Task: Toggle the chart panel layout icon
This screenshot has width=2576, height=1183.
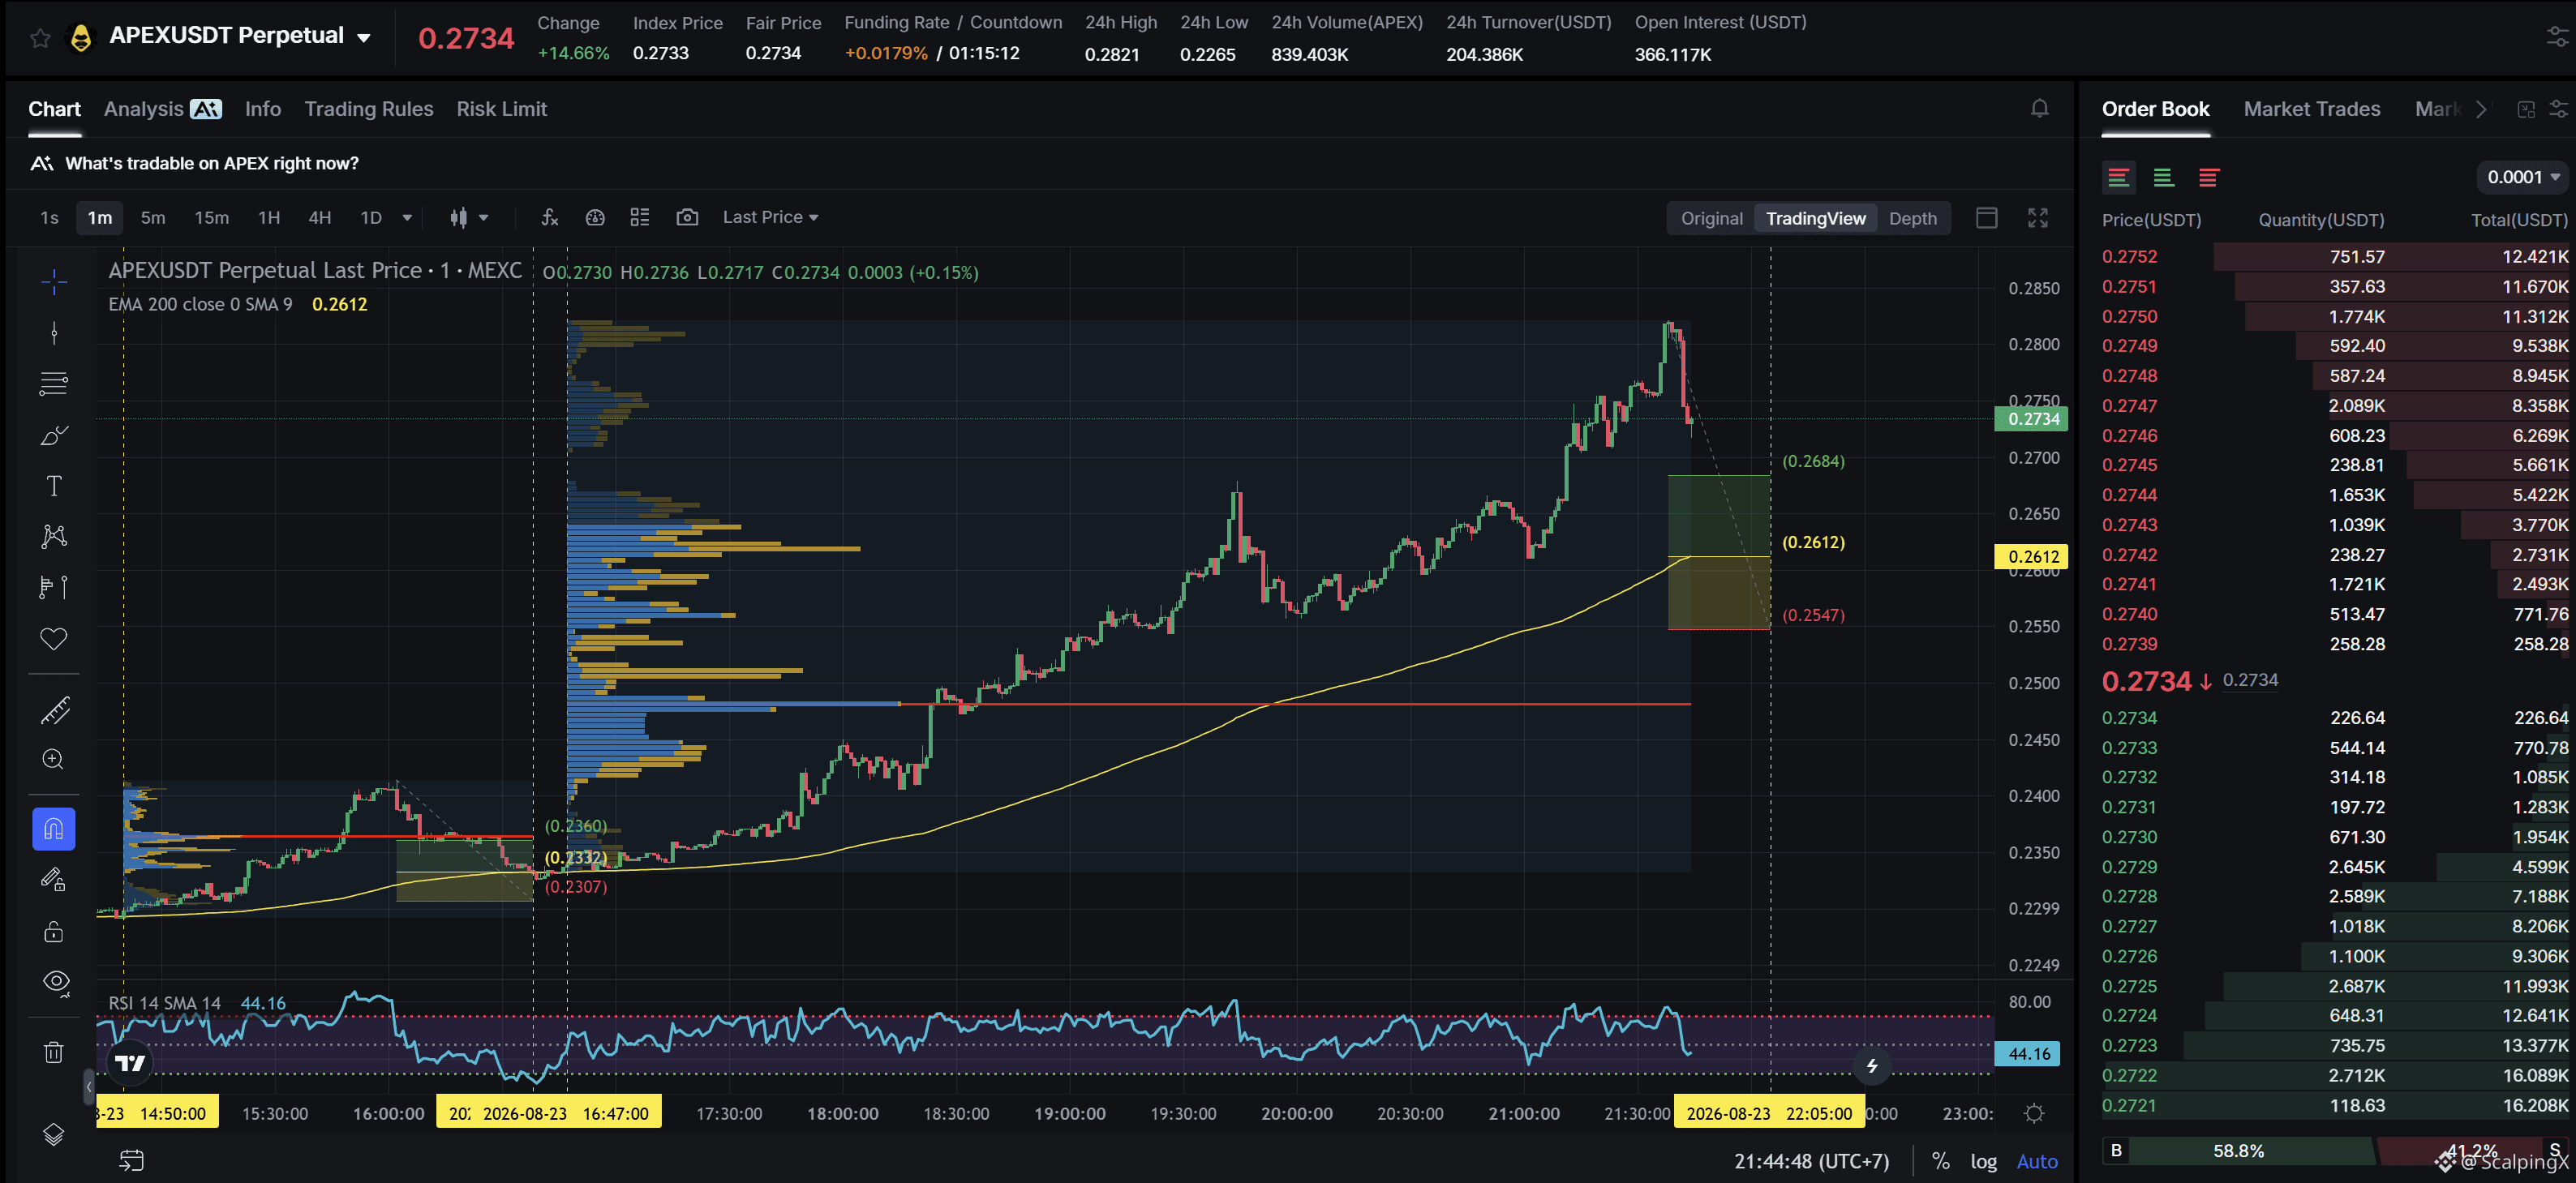Action: 1987,217
